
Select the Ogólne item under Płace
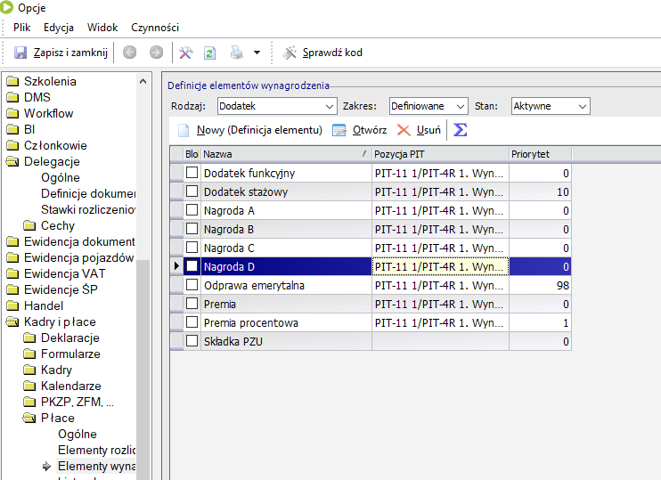coord(78,434)
